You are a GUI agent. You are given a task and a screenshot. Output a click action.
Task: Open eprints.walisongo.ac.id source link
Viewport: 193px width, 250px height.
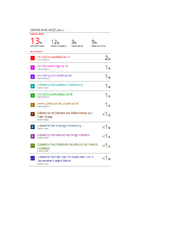pos(52,66)
